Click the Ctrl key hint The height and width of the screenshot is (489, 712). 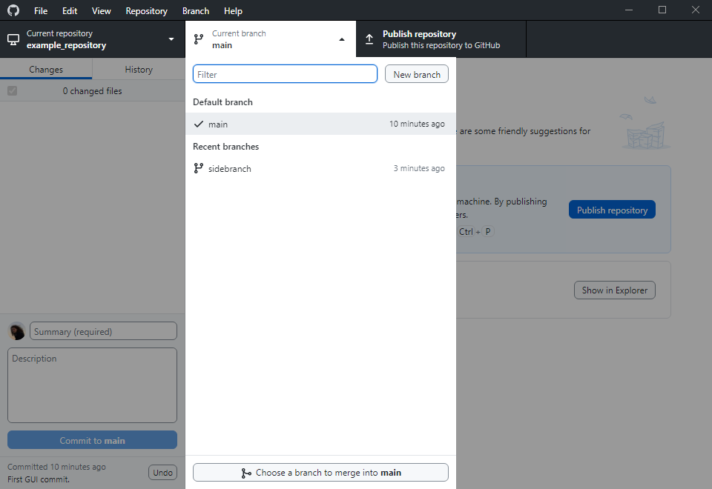466,232
